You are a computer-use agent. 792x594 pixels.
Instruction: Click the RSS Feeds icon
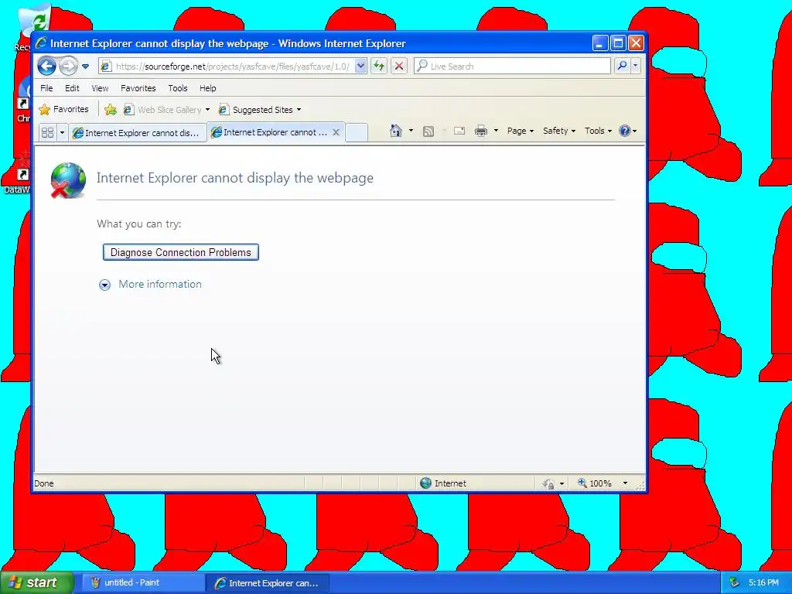click(428, 131)
